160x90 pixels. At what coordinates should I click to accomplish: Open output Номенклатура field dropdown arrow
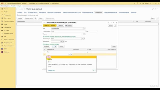[x=82, y=39]
